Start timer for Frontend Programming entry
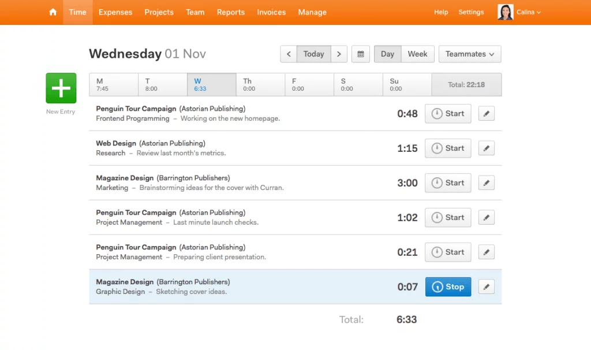Screen dimensions: 591x350 point(448,114)
